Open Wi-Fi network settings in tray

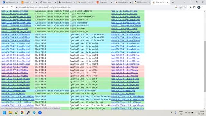(x=186, y=113)
